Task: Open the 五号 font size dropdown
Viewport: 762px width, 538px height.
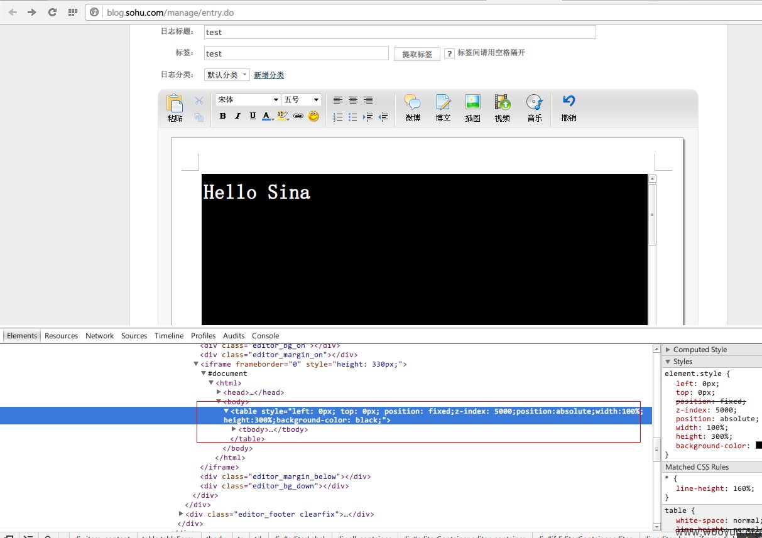Action: click(302, 100)
